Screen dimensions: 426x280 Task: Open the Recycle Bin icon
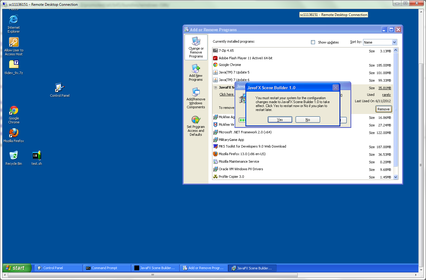14,156
